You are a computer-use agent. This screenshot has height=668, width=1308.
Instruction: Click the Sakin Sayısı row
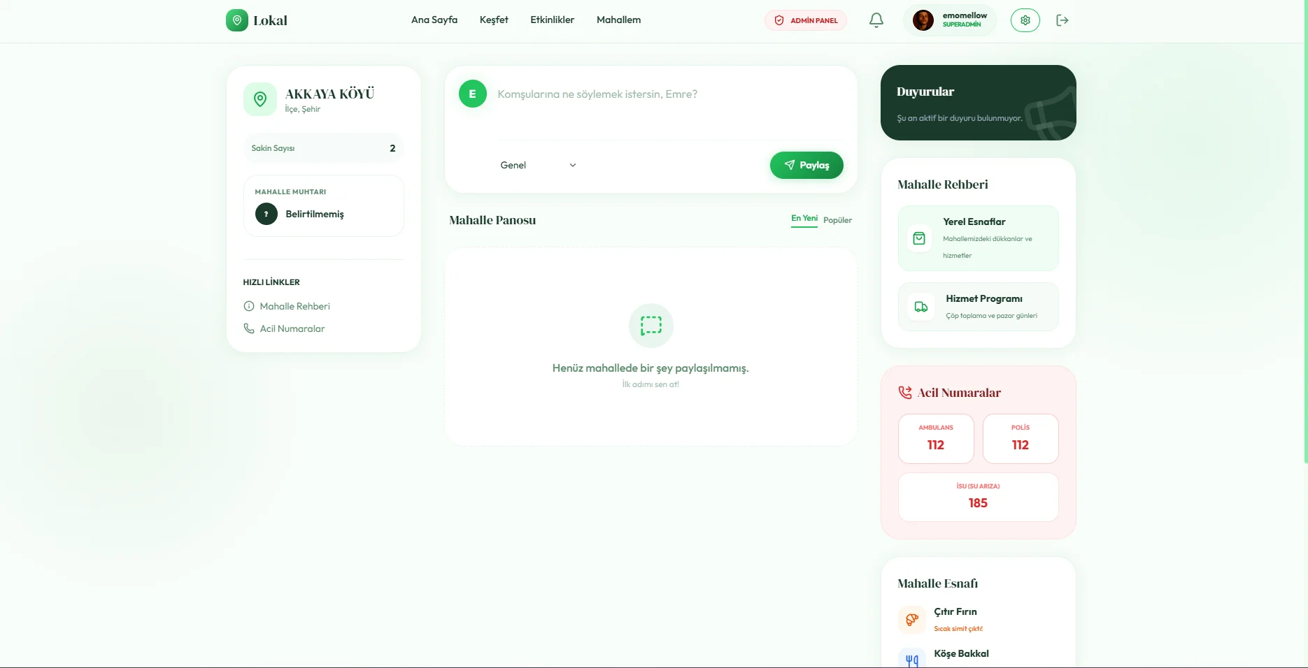click(x=323, y=148)
